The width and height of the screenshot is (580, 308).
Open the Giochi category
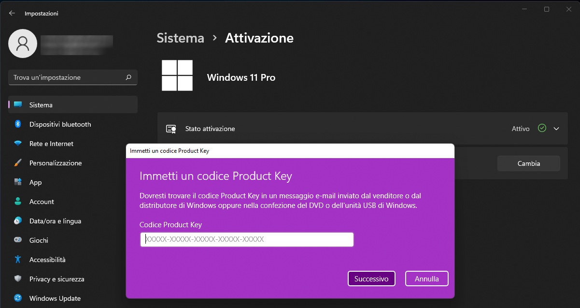coord(39,240)
